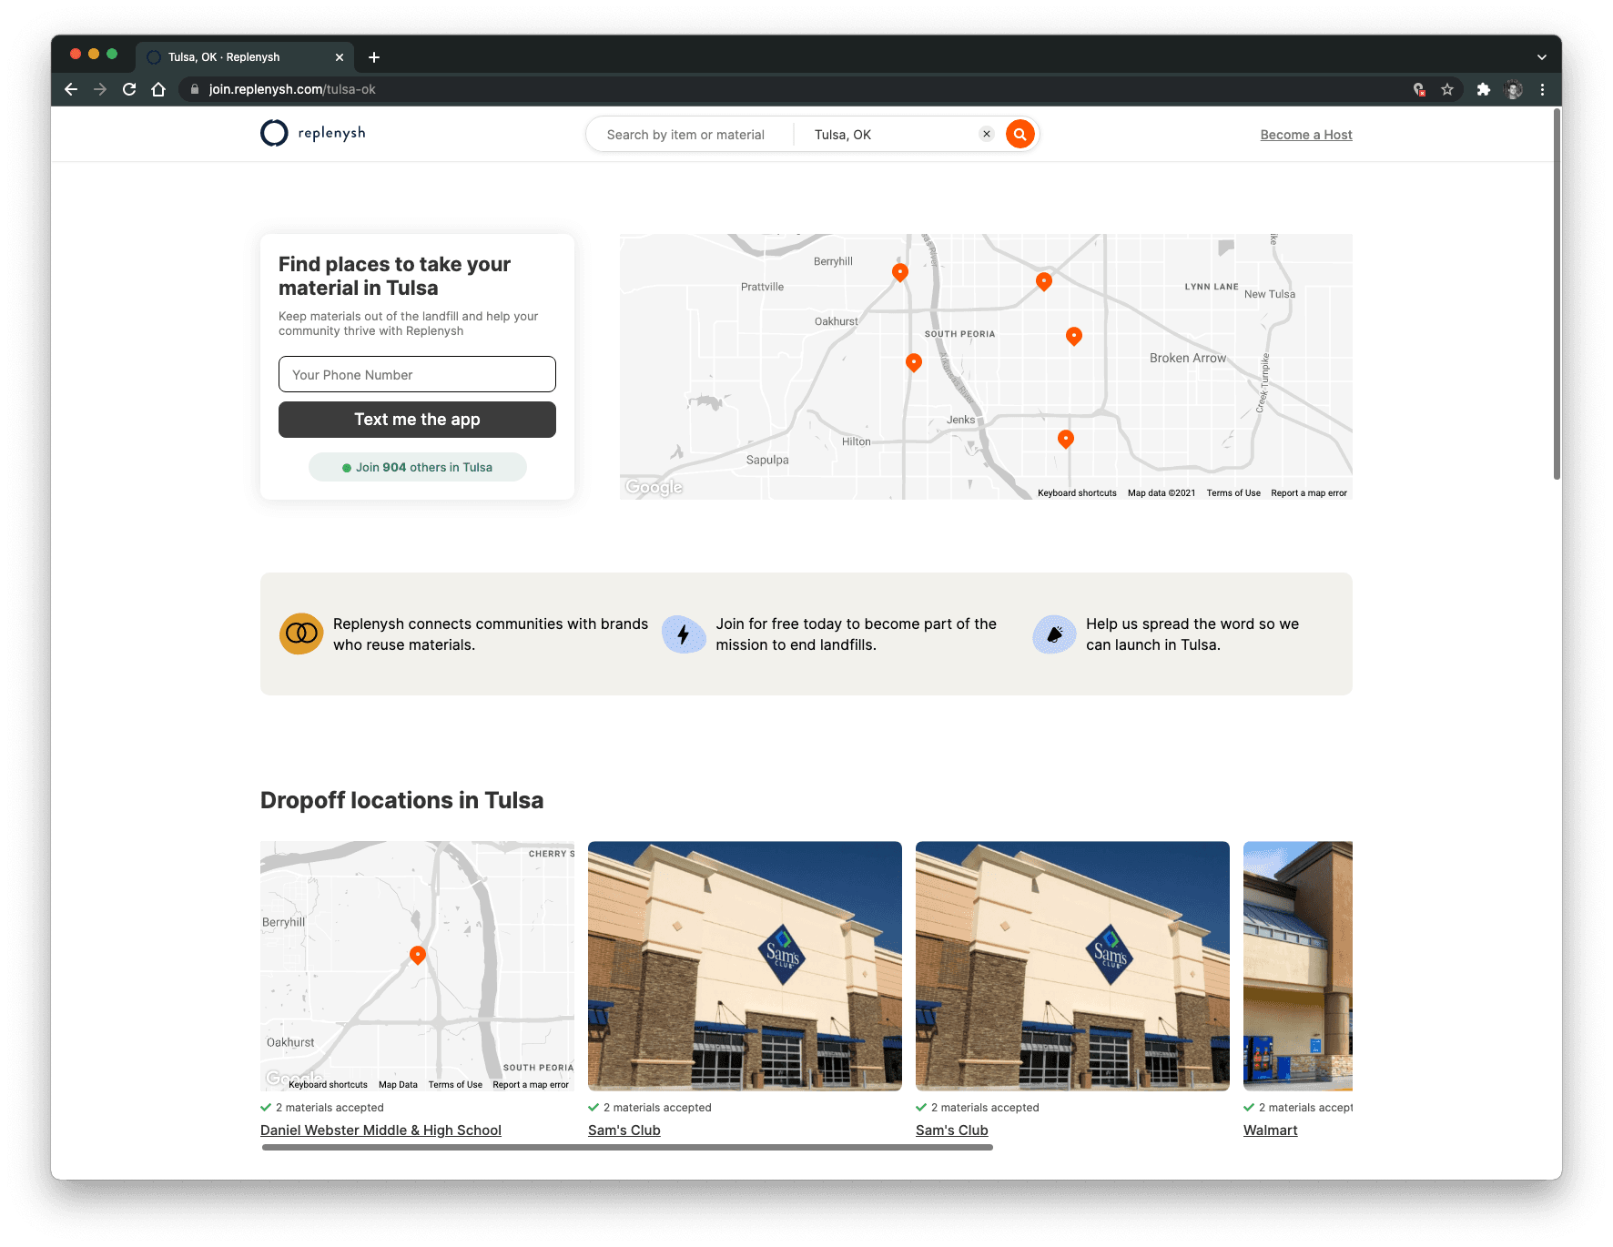The image size is (1613, 1247).
Task: Open Daniel Webster Middle & High School link
Action: (x=380, y=1130)
